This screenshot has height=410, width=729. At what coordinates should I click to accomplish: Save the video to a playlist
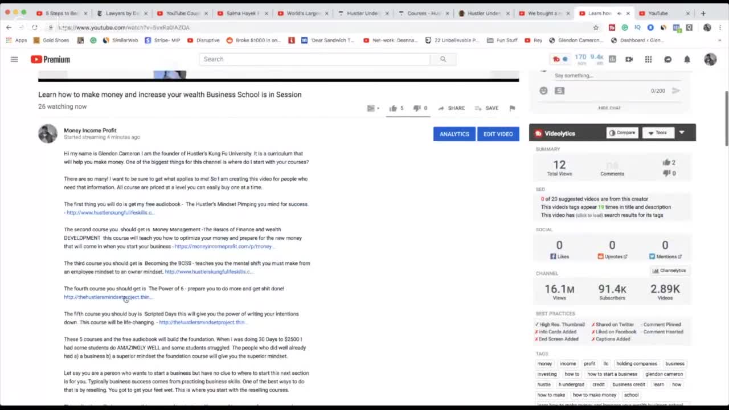(486, 108)
